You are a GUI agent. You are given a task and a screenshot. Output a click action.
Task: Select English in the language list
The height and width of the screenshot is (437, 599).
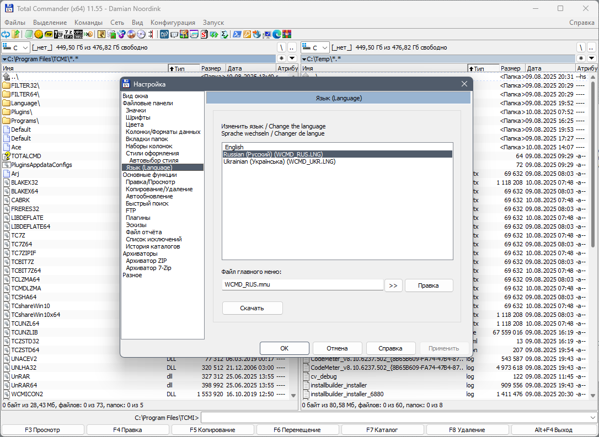click(338, 147)
